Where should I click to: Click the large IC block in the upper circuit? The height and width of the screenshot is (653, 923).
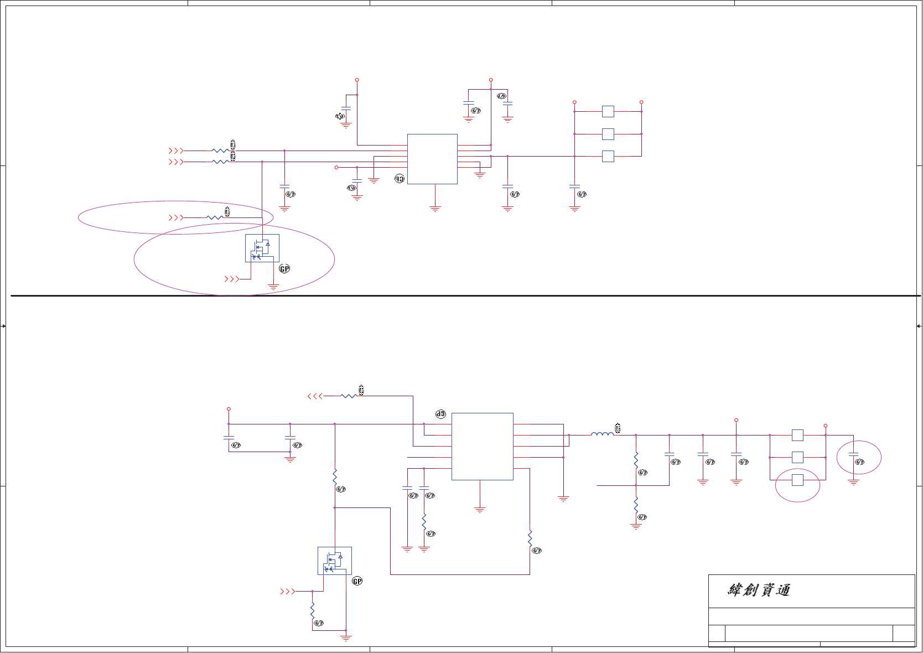(432, 159)
